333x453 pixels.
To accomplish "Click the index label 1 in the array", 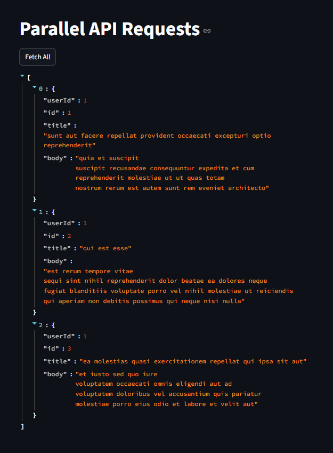I will [x=40, y=212].
